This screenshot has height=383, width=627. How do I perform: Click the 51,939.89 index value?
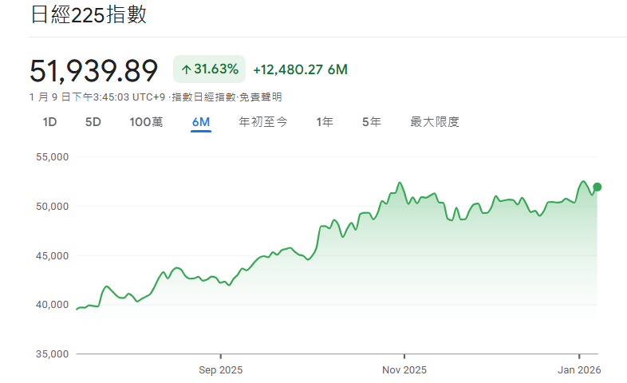[93, 71]
